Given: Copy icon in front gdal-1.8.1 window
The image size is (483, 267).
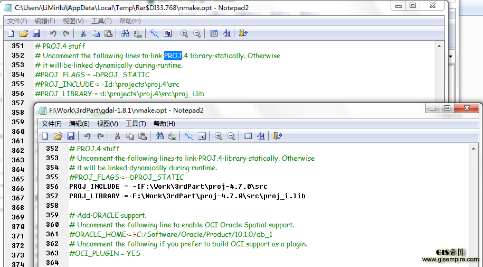Looking at the screenshot, I should point(130,136).
